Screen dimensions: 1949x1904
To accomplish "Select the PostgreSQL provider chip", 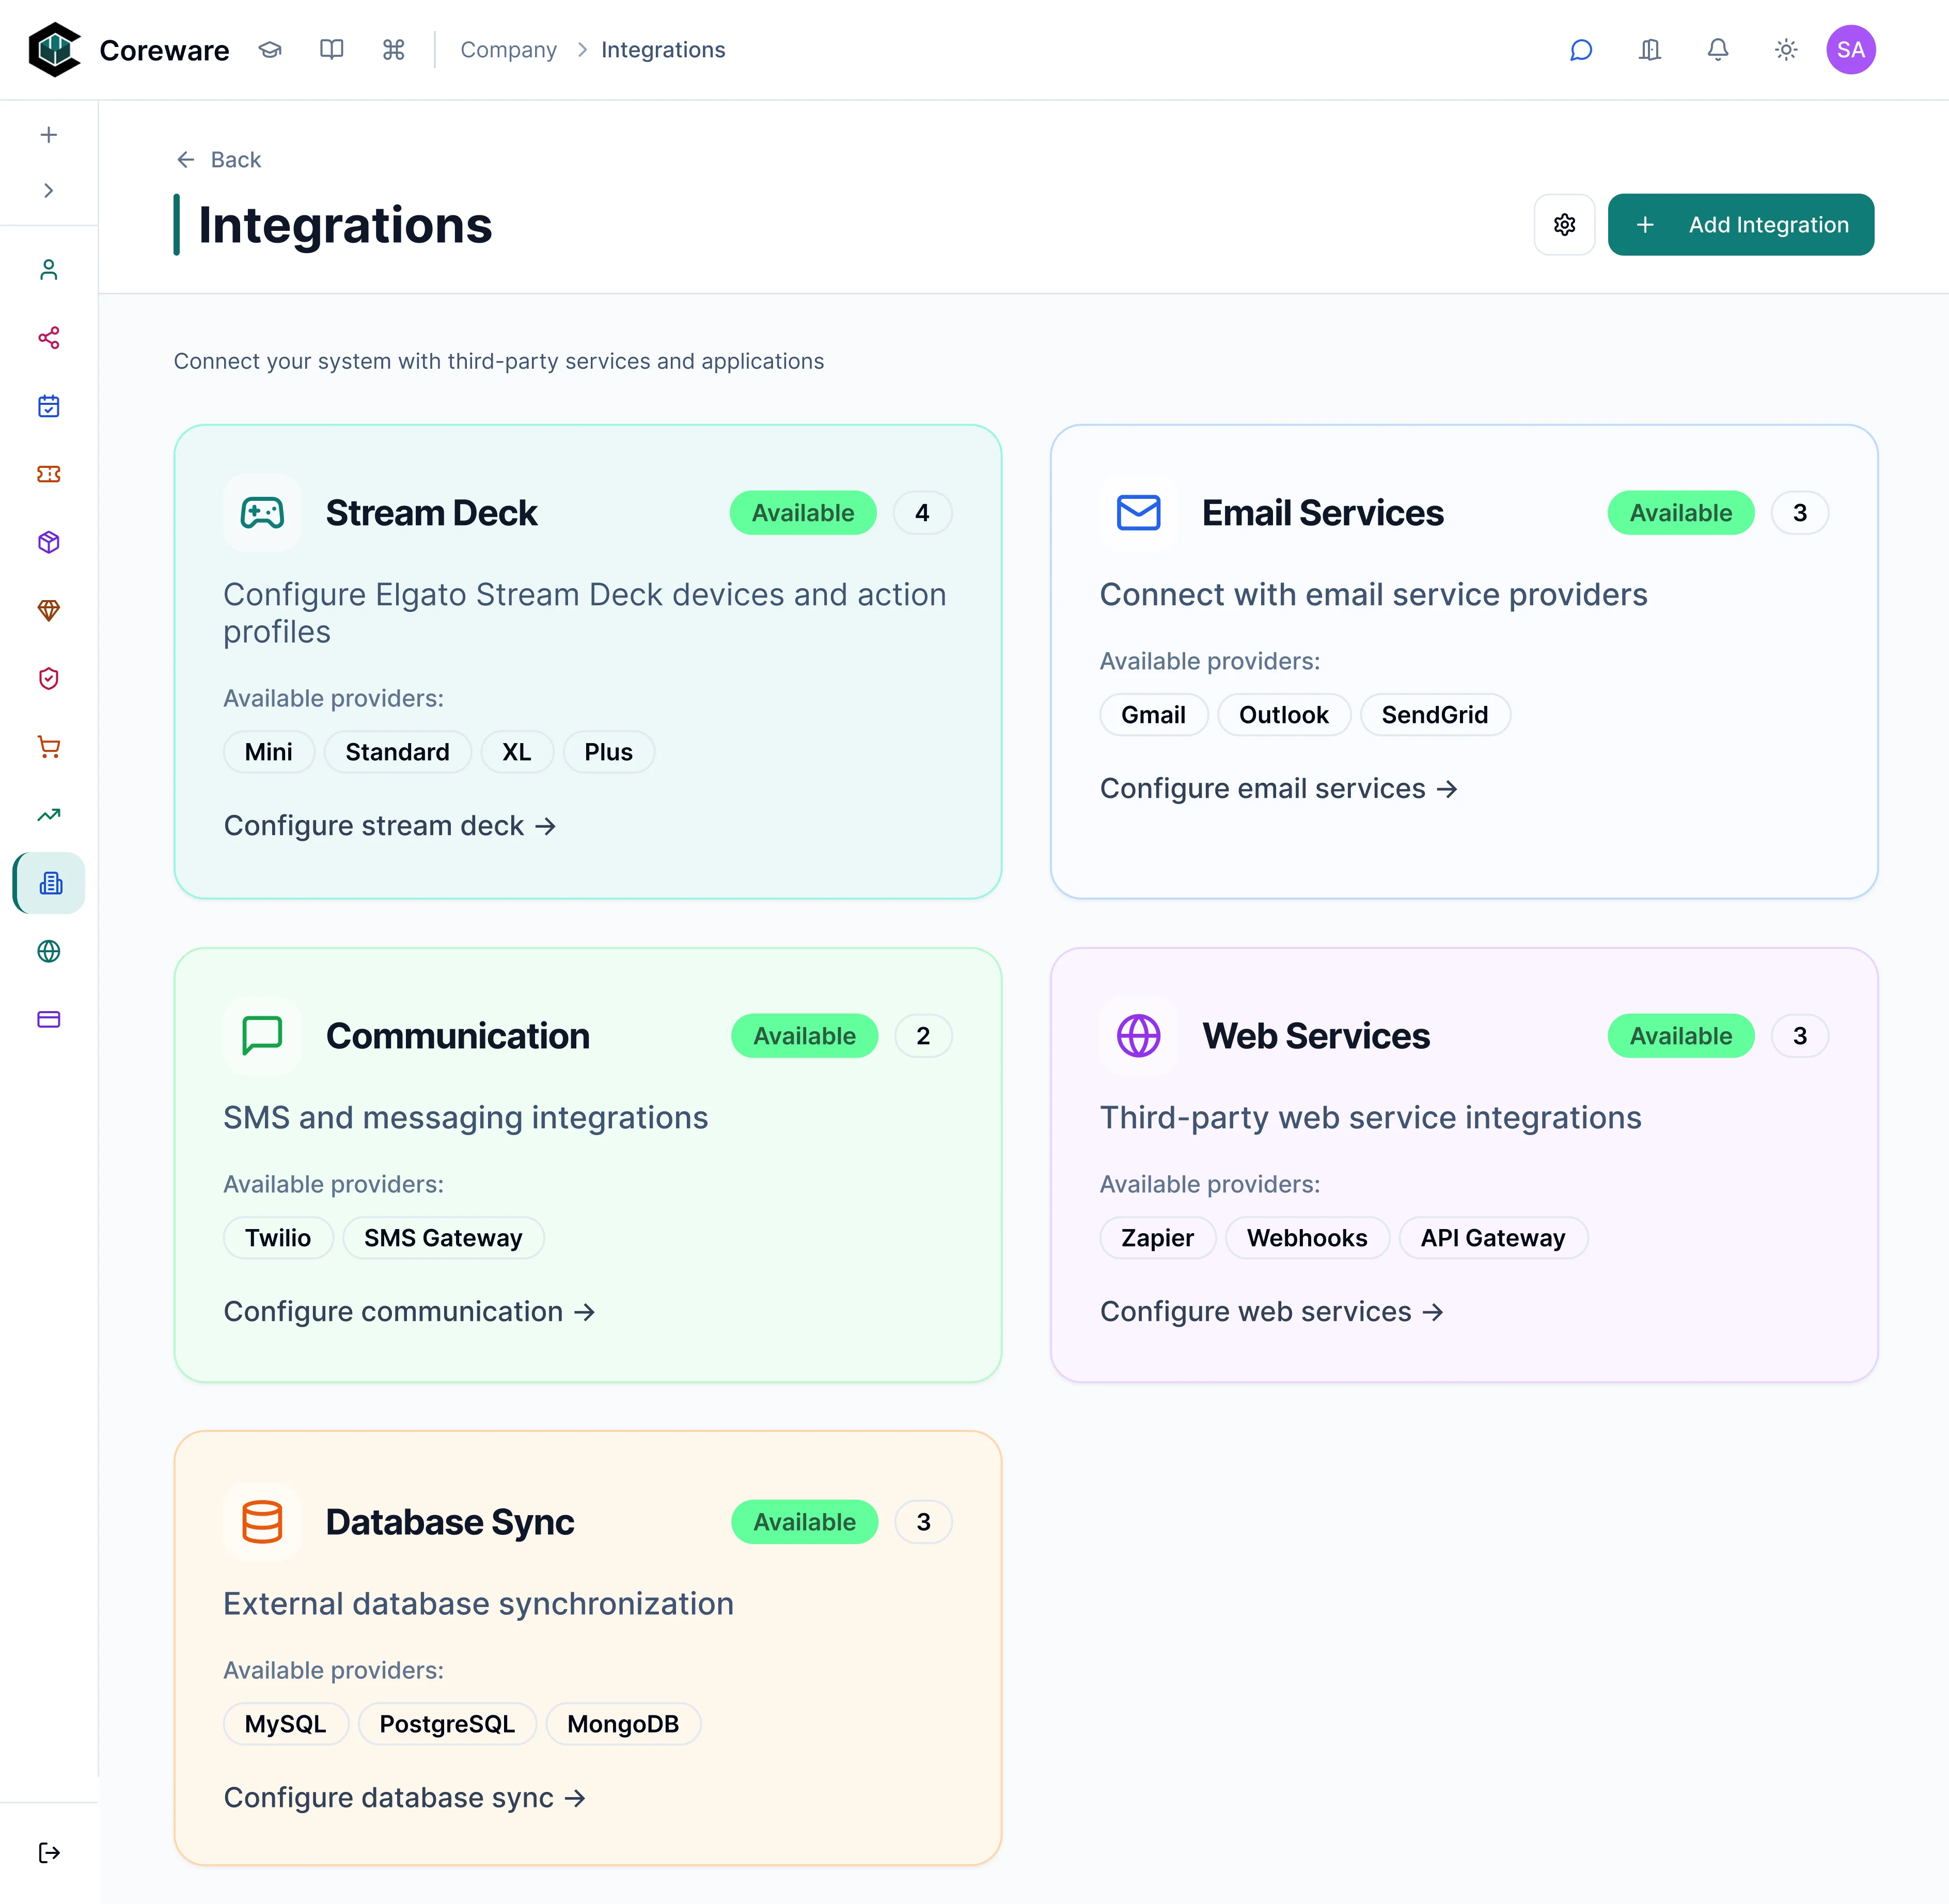I will pyautogui.click(x=447, y=1724).
